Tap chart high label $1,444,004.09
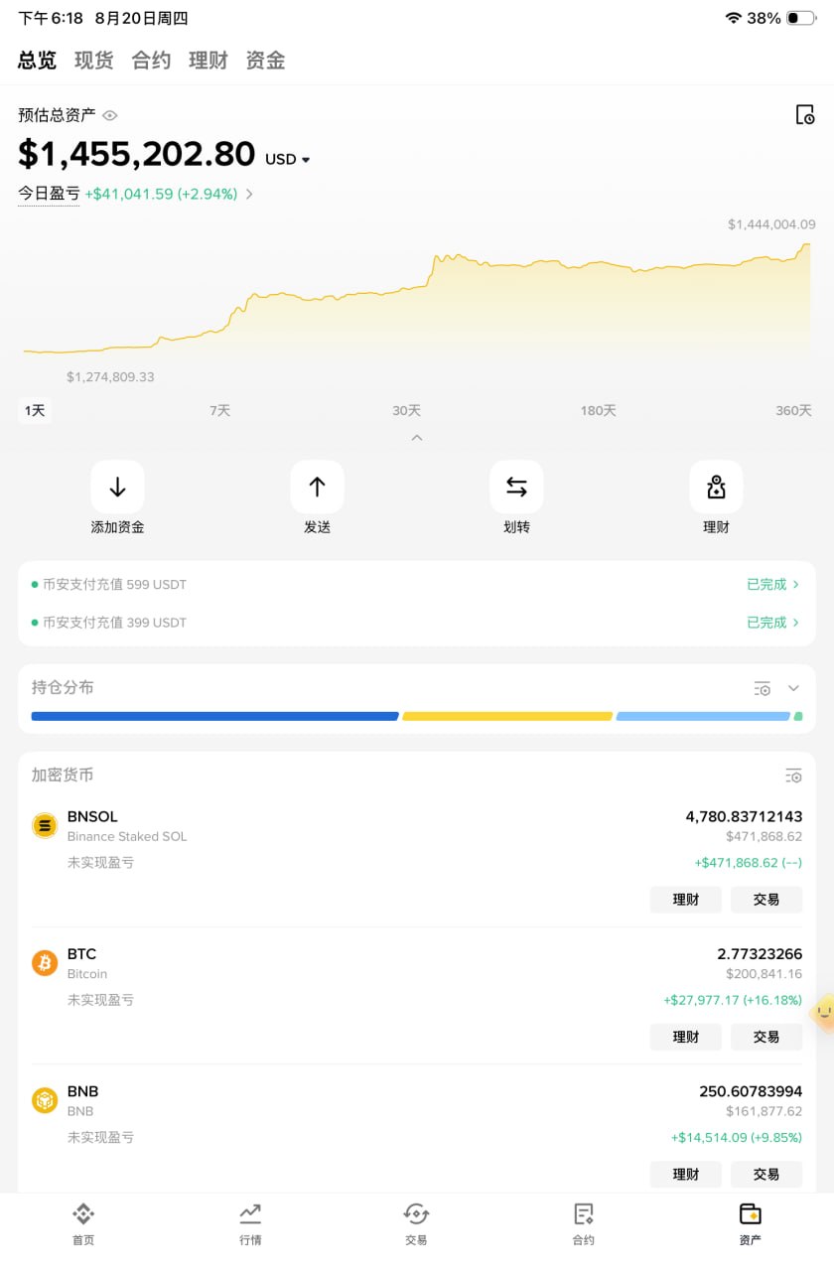This screenshot has height=1271, width=834. point(771,224)
